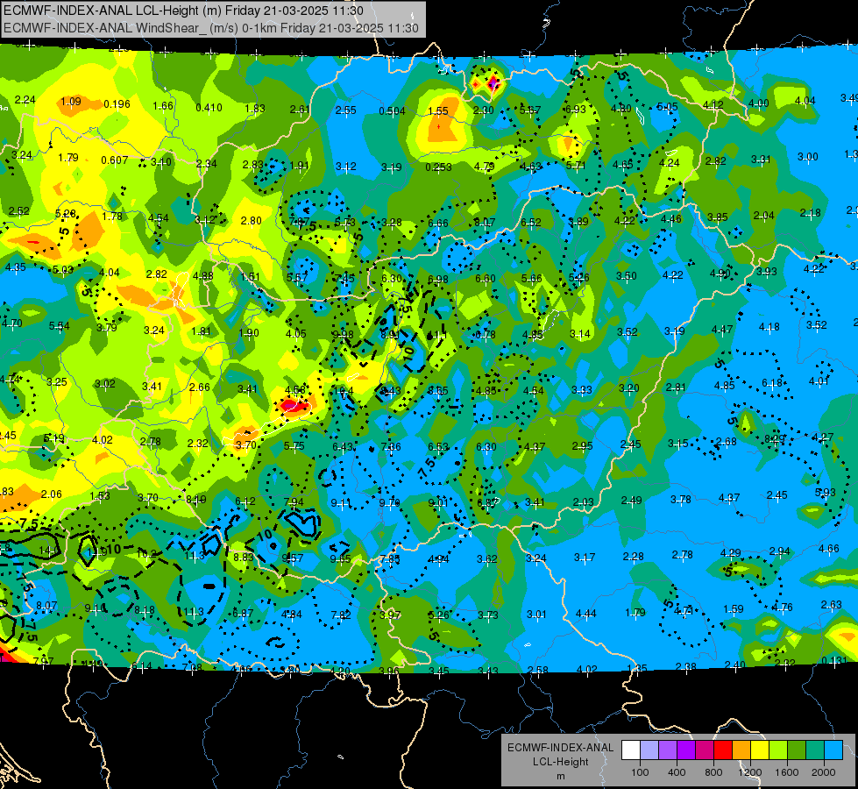The height and width of the screenshot is (789, 858).
Task: Click the wind shear value 1.91
Action: coord(300,166)
